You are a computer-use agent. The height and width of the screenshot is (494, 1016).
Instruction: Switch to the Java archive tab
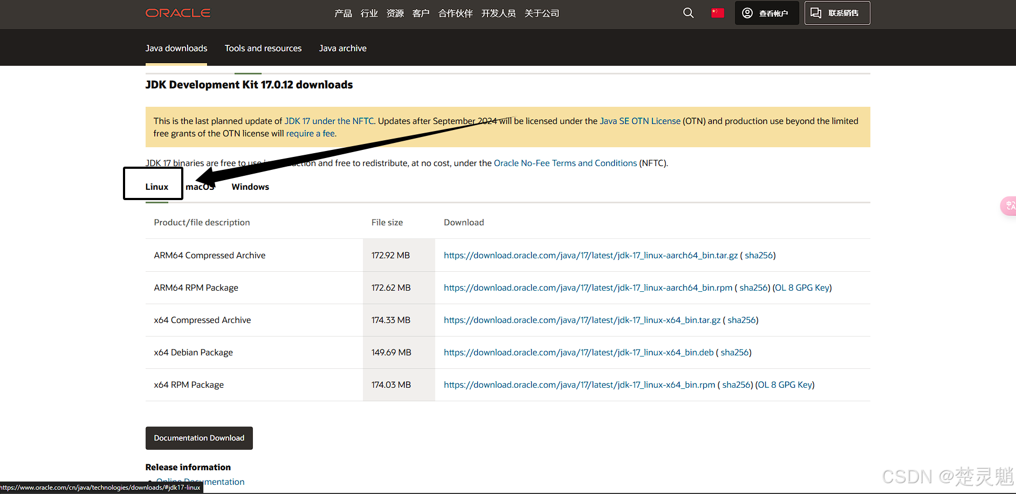pos(342,49)
